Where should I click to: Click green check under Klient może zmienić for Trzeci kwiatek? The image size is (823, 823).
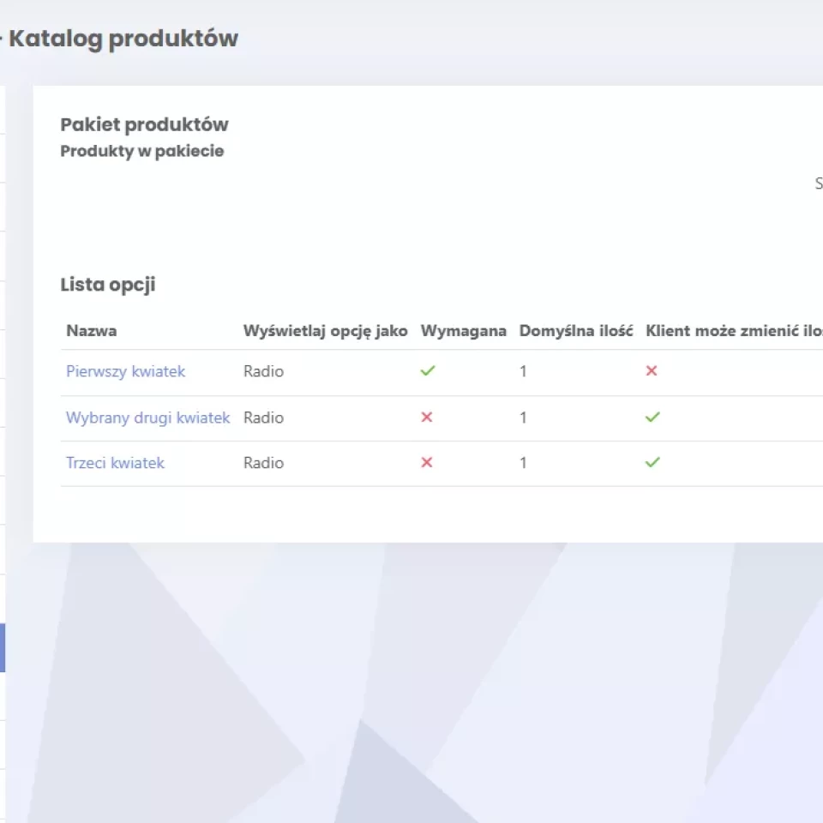tap(652, 463)
